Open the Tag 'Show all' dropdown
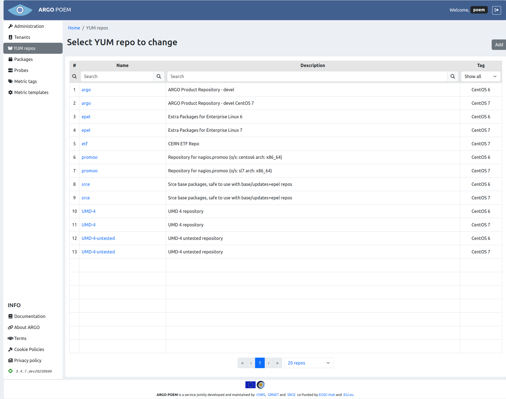The height and width of the screenshot is (399, 506). [x=481, y=76]
